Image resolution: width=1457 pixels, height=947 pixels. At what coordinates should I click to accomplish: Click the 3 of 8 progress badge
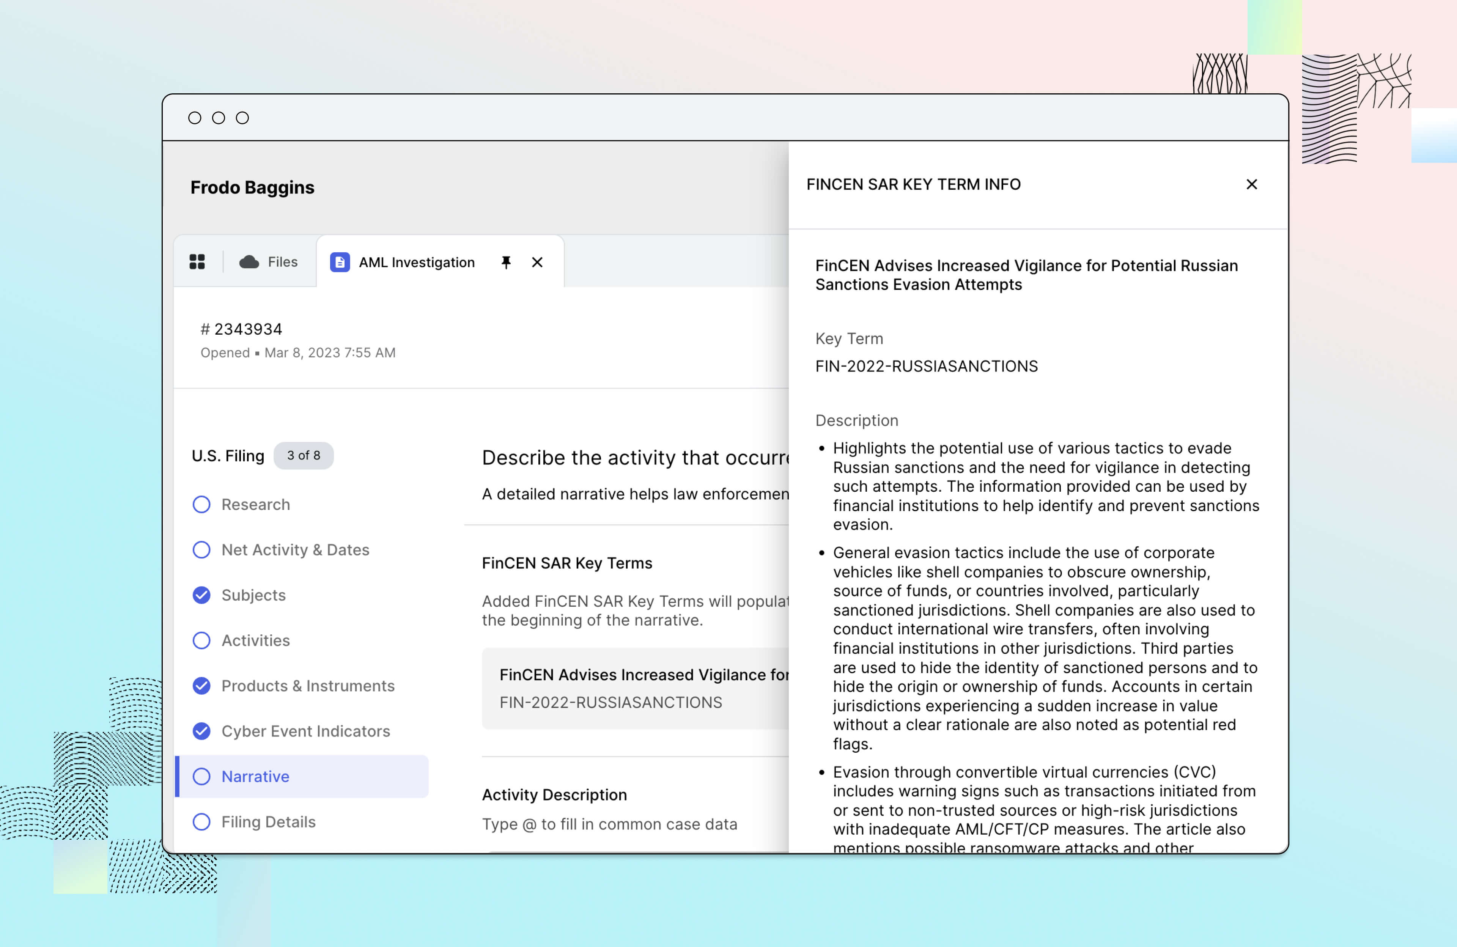(304, 455)
